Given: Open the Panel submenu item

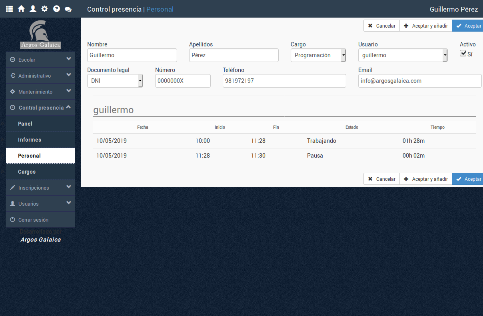Looking at the screenshot, I should (x=40, y=124).
